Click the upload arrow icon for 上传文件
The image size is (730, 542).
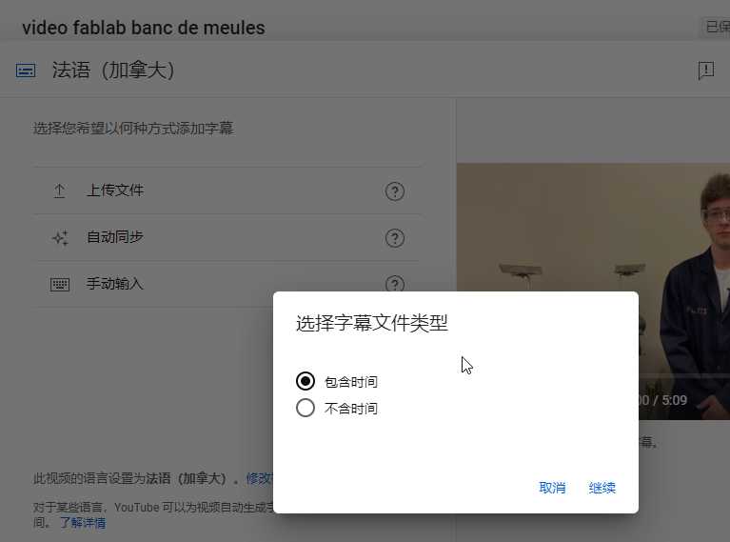59,191
